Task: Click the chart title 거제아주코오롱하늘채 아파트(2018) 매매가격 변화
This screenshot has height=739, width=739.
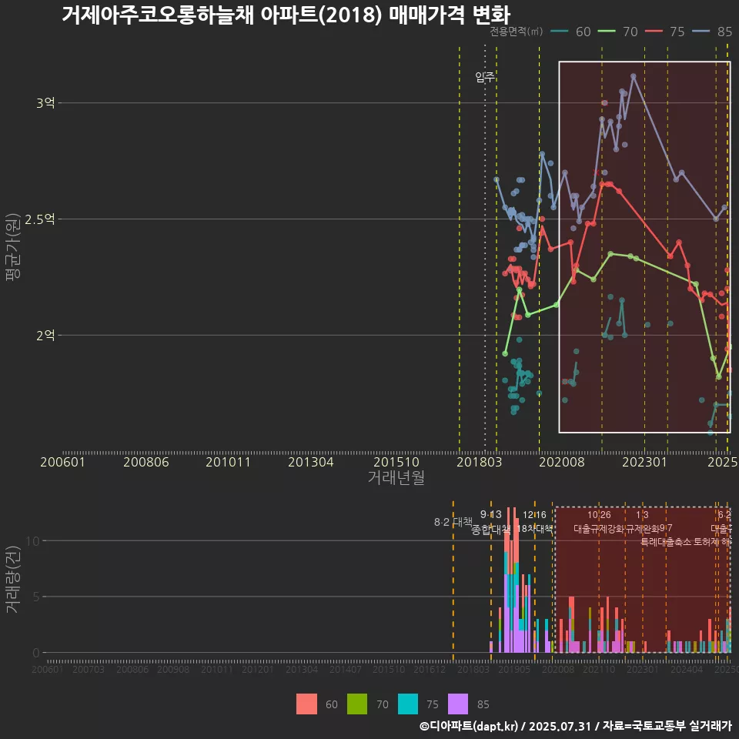Action: (286, 15)
